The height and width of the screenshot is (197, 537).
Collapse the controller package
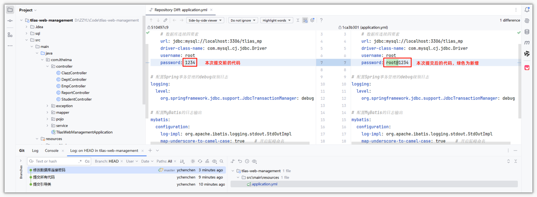tap(47, 66)
